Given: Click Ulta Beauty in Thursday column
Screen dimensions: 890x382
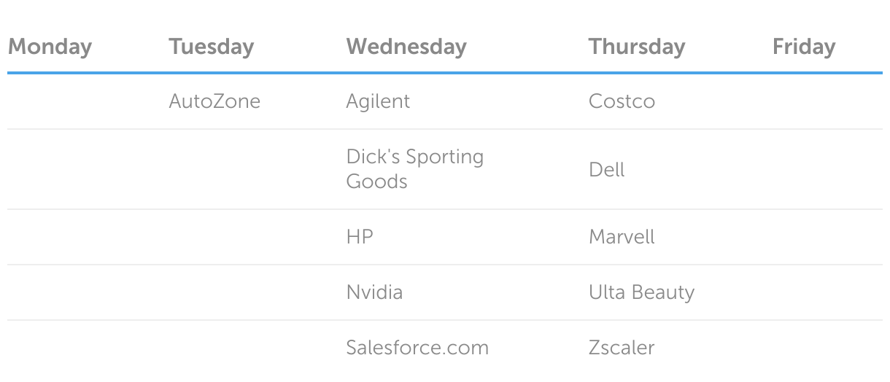Looking at the screenshot, I should pyautogui.click(x=641, y=292).
